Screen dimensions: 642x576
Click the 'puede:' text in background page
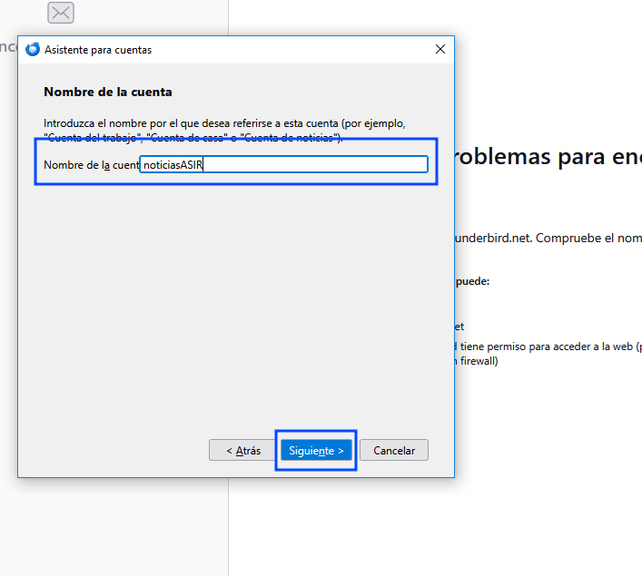pos(472,281)
